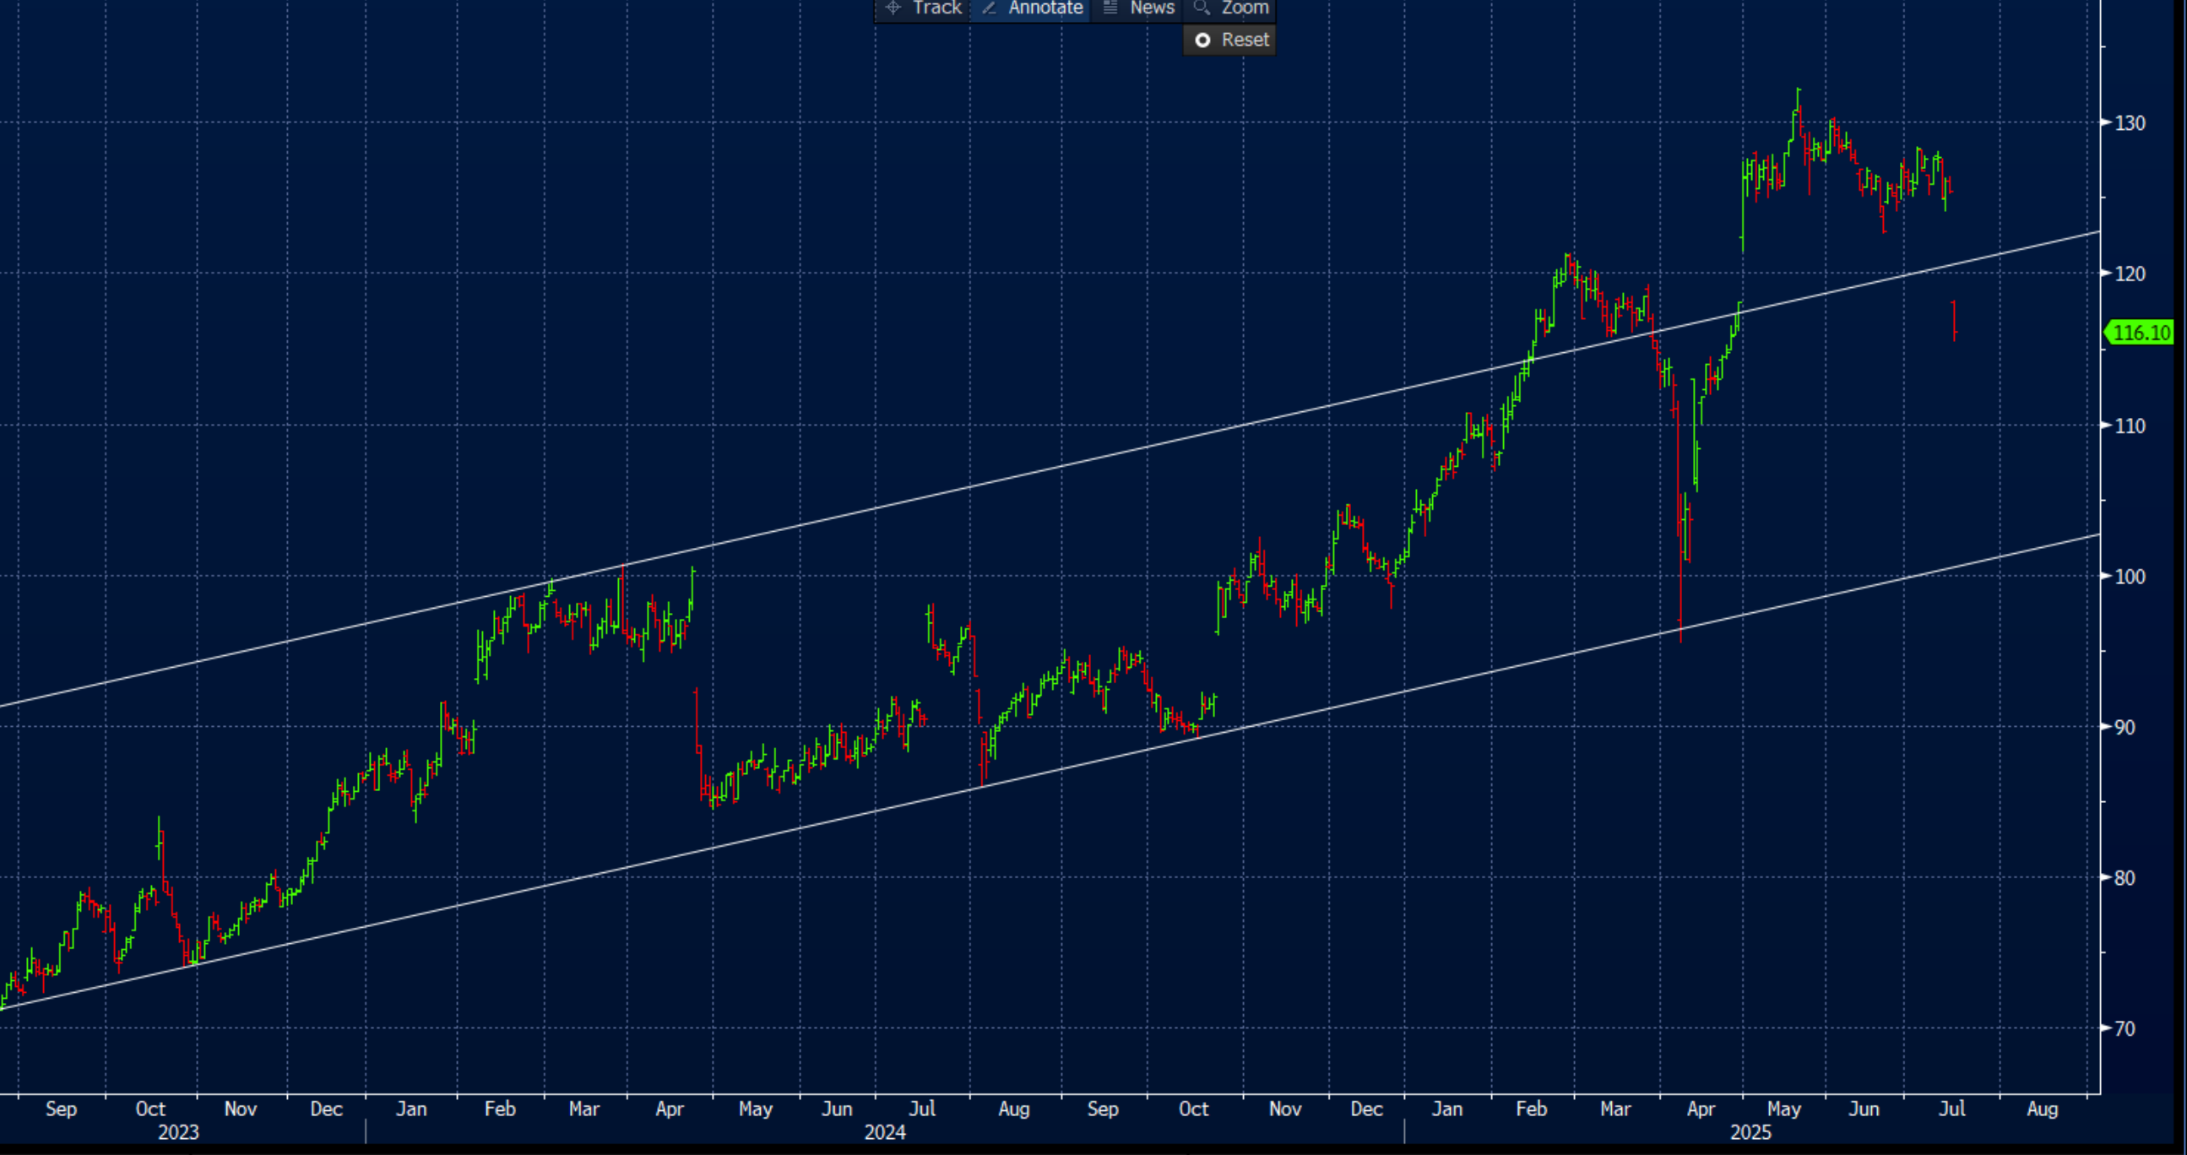This screenshot has height=1155, width=2187.
Task: Click the 100 price axis label
Action: pos(2130,576)
